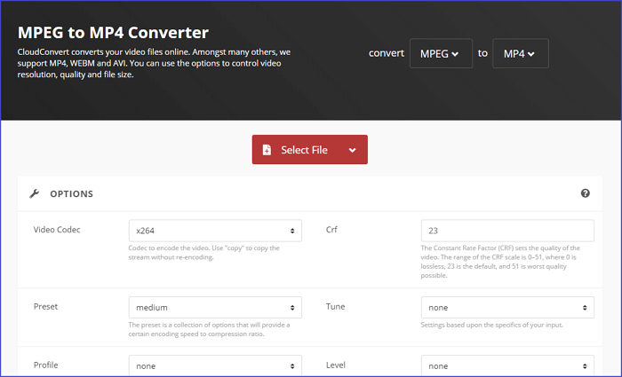Expand the Profile dropdown

tap(215, 365)
